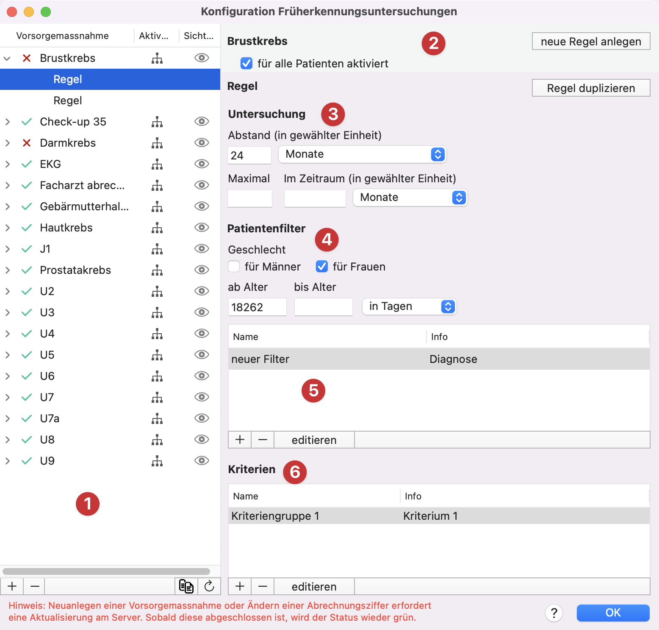Click the Aktiv... column header
This screenshot has width=659, height=630.
(154, 36)
